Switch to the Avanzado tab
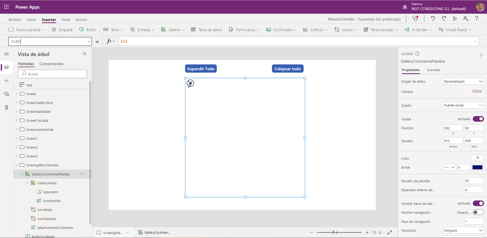 [x=434, y=70]
